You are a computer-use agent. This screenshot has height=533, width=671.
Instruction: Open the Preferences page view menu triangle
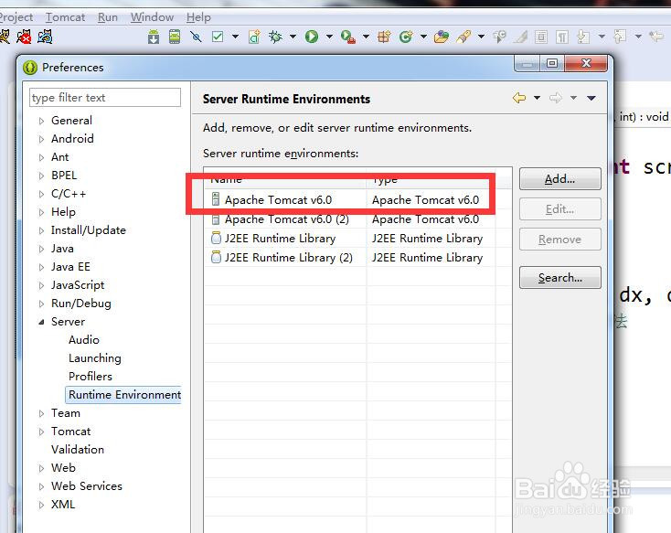[591, 98]
